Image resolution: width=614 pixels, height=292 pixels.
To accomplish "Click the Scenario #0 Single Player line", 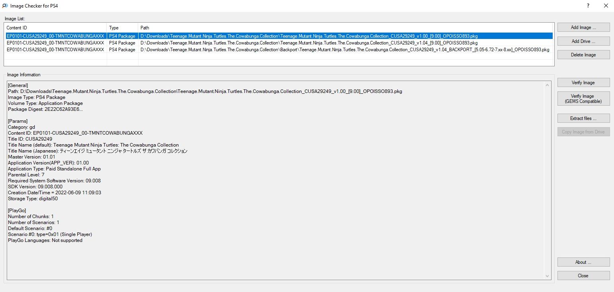I will [50, 234].
